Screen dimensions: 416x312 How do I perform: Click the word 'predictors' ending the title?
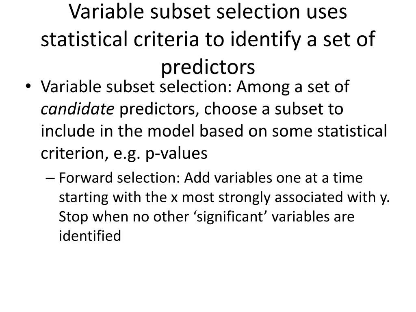click(x=208, y=68)
